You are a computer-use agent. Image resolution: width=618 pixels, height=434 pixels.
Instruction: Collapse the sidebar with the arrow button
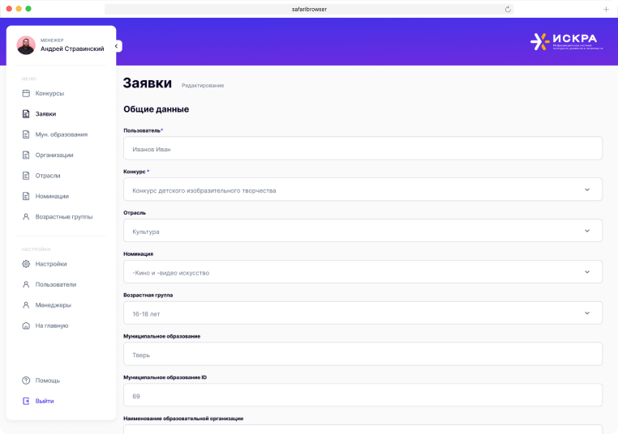[117, 46]
